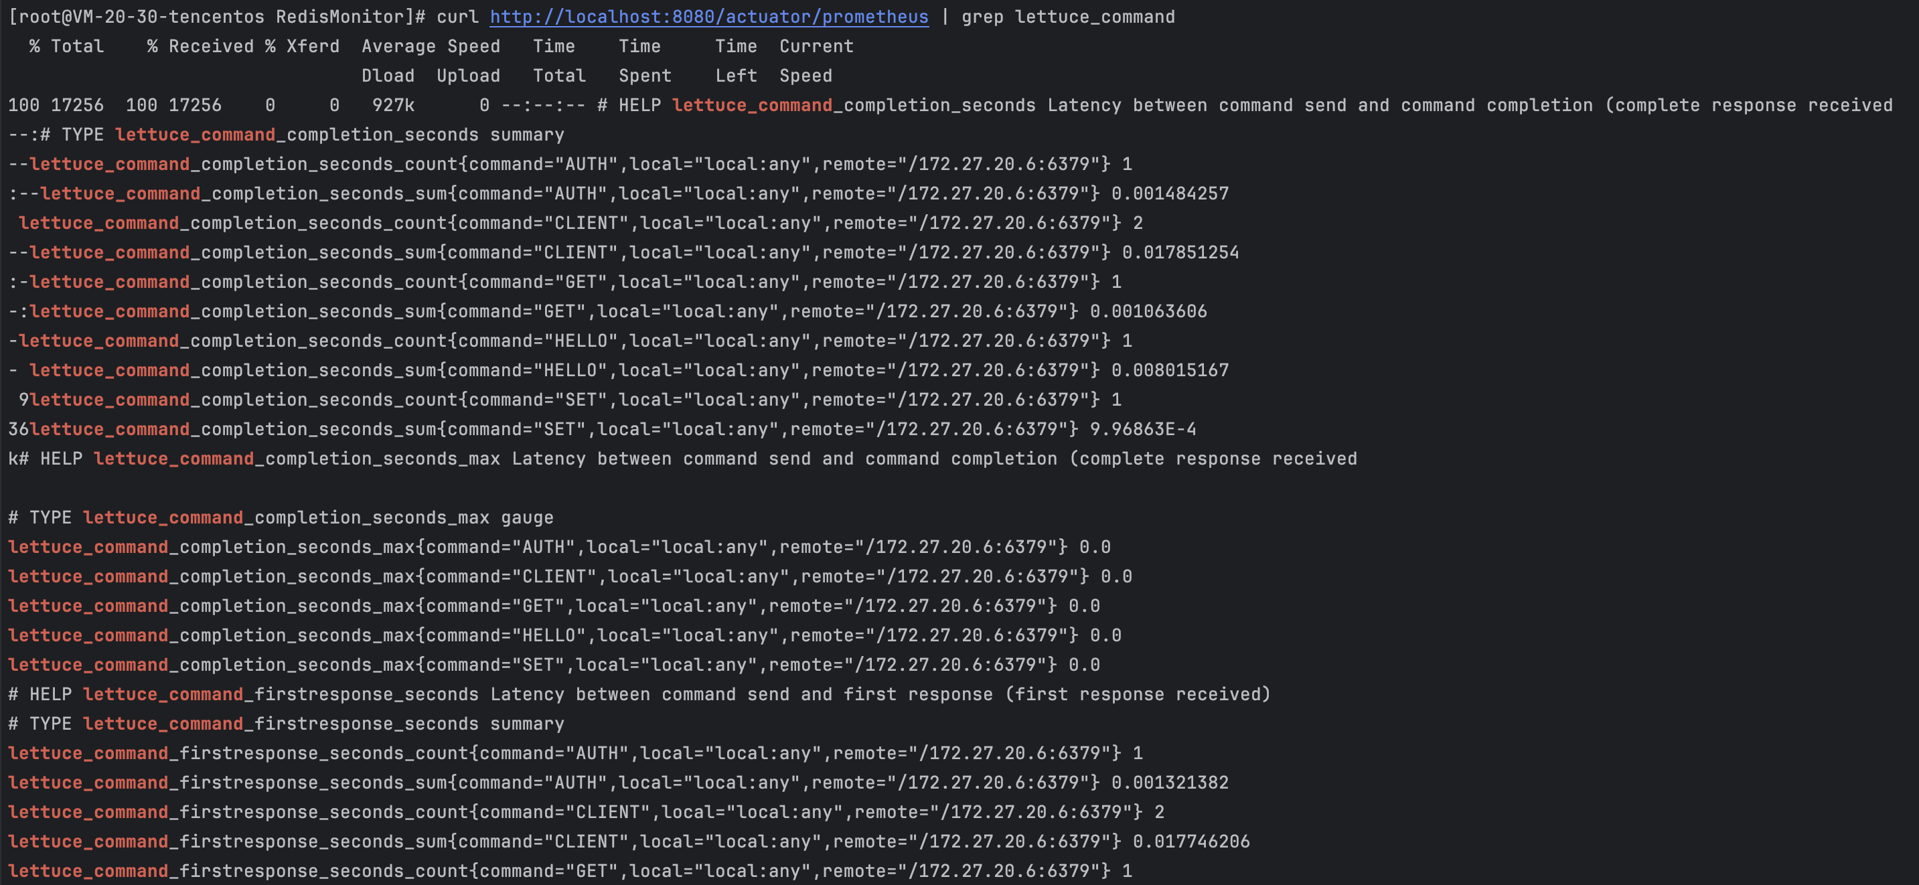Click the 927k average download speed value

[x=393, y=105]
